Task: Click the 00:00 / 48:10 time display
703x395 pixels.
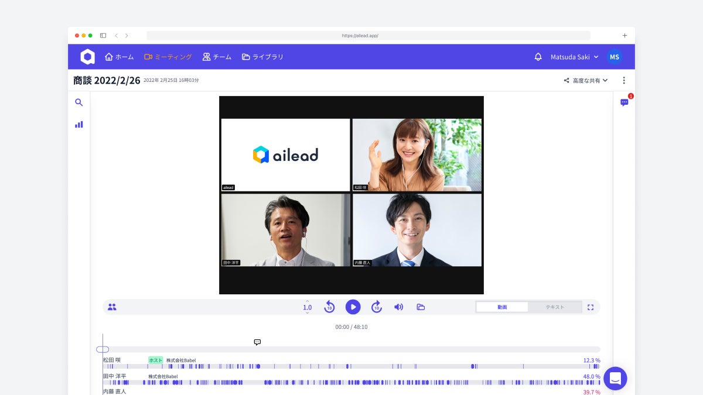Action: tap(351, 327)
